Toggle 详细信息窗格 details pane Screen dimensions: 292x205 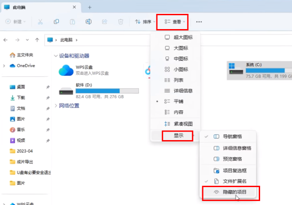228,148
